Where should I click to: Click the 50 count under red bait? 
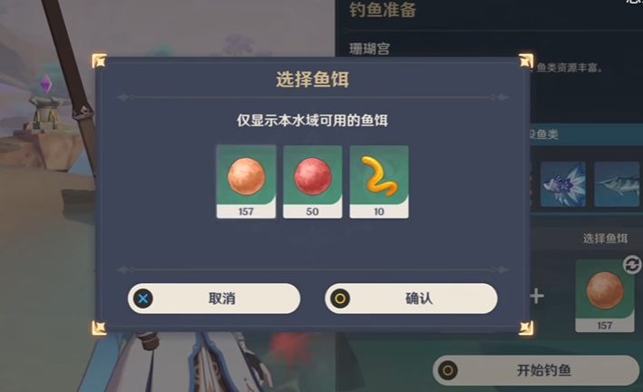pos(313,211)
